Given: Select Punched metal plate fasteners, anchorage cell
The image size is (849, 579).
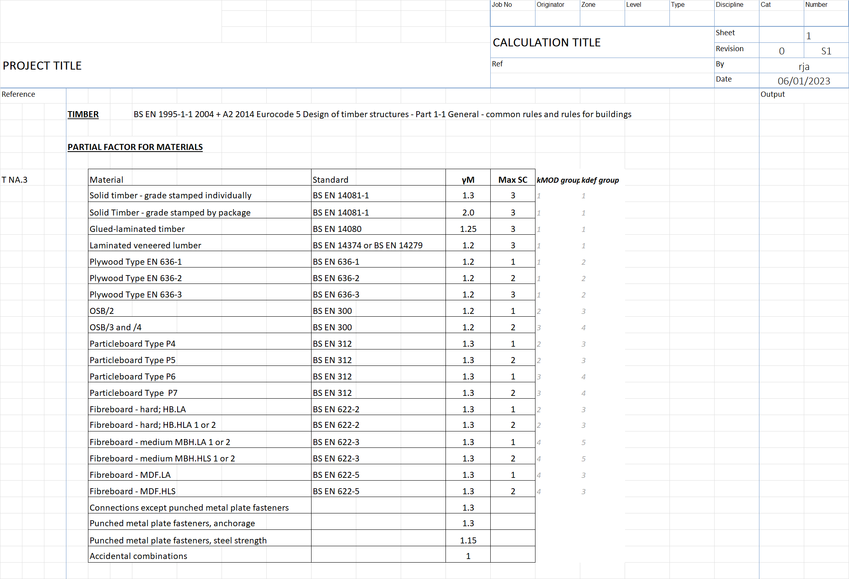Looking at the screenshot, I should coord(200,522).
